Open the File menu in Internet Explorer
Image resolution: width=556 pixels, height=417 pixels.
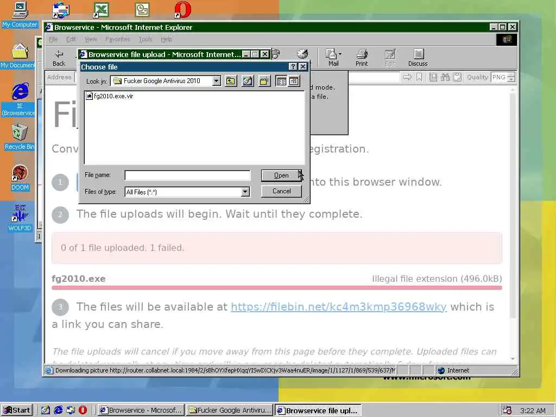[x=53, y=39]
